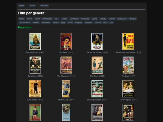
Task: Click The Adventurer (1917) title link
Action: click(x=35, y=53)
